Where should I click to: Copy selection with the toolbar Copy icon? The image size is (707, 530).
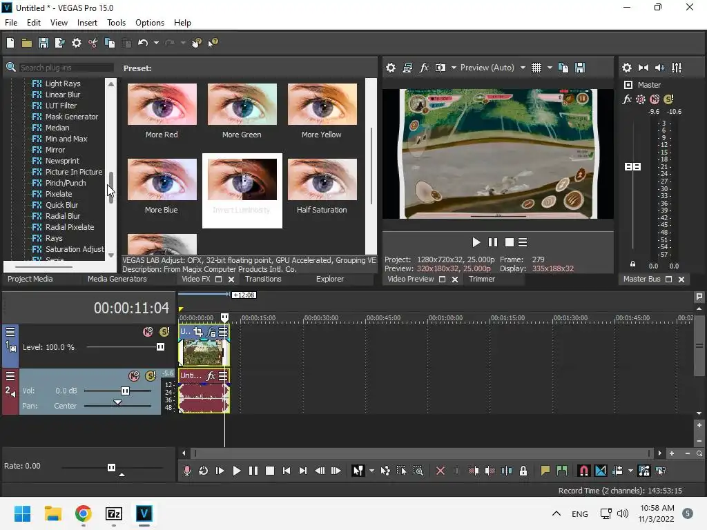(x=110, y=43)
